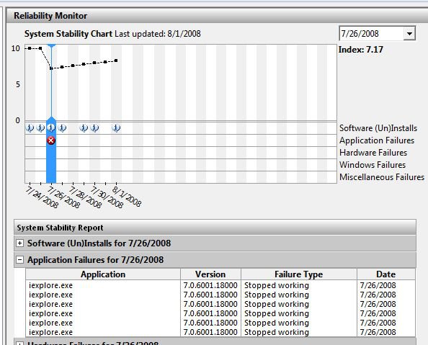428x345 pixels.
Task: Click the 7/26/2008 software install info icon
Action: [51, 127]
